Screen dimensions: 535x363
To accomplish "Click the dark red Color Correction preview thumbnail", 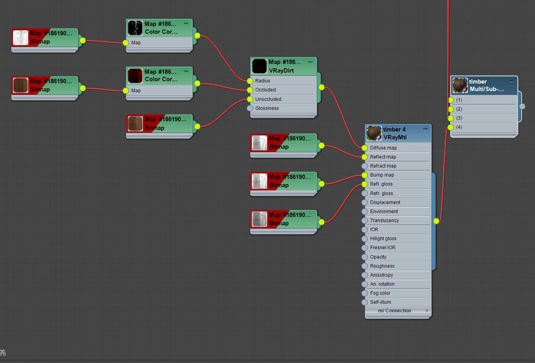I will [x=135, y=76].
